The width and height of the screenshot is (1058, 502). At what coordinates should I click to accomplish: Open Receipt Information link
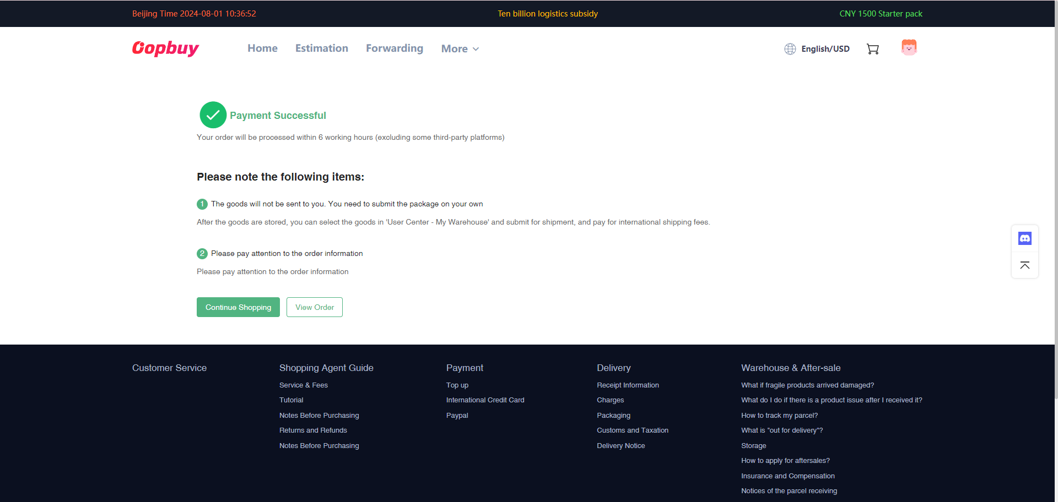click(628, 385)
